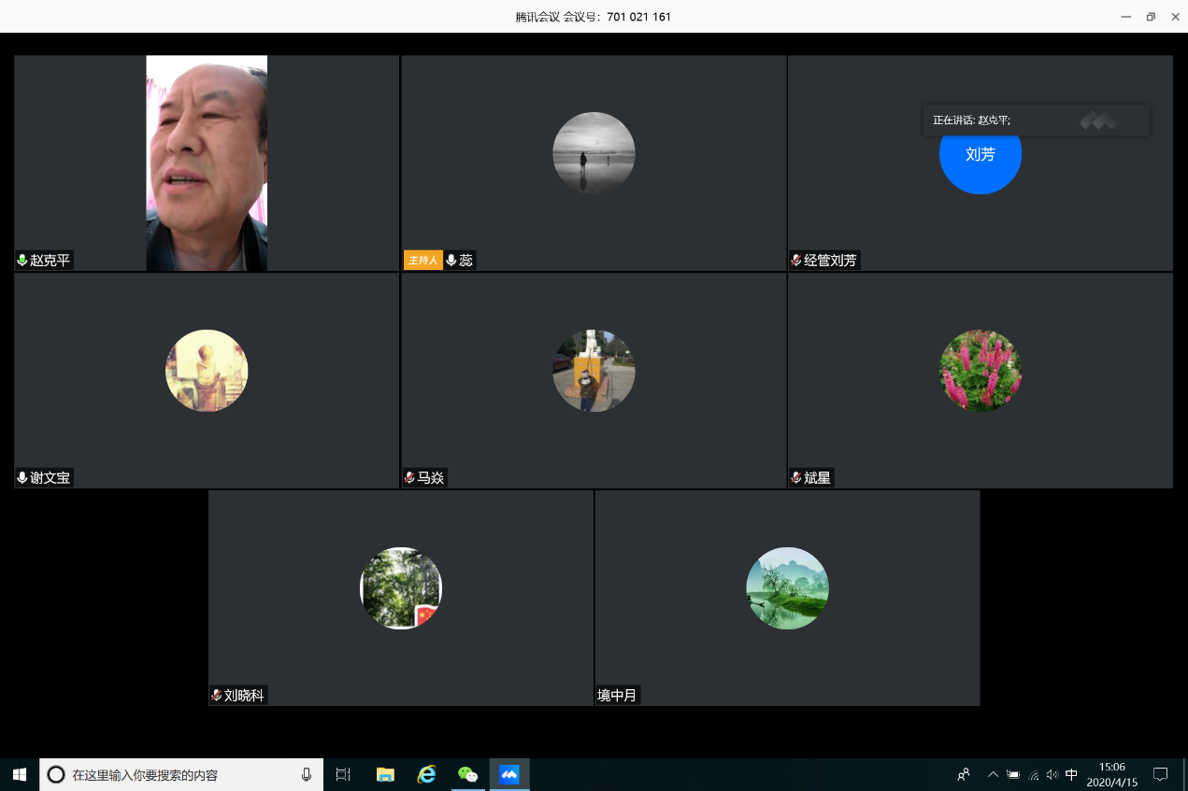The height and width of the screenshot is (791, 1188).
Task: Open the Windows Start menu
Action: tap(19, 774)
